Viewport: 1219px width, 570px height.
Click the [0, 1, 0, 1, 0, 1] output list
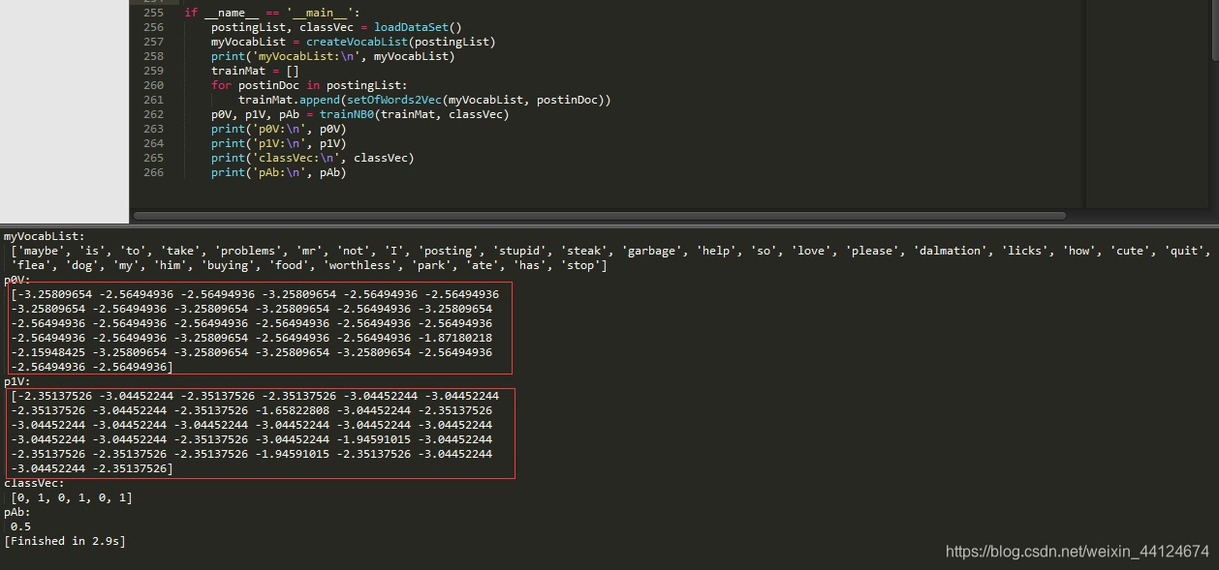pyautogui.click(x=72, y=497)
